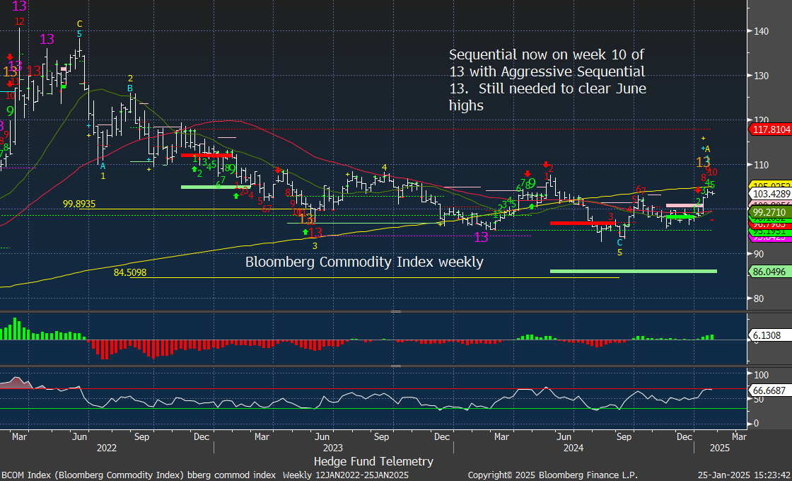Screen dimensions: 792x481
Task: Click the yellow C wave label at the 2022 peak
Action: (x=79, y=24)
